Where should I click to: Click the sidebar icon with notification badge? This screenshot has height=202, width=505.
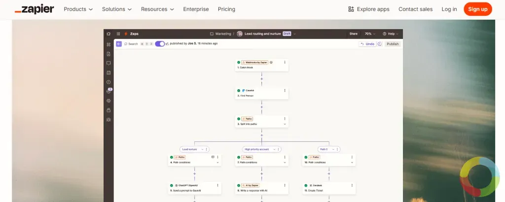[x=109, y=91]
